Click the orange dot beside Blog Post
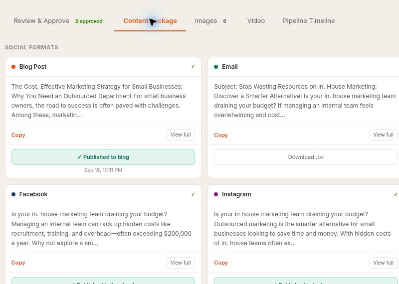This screenshot has height=284, width=399. pos(13,67)
